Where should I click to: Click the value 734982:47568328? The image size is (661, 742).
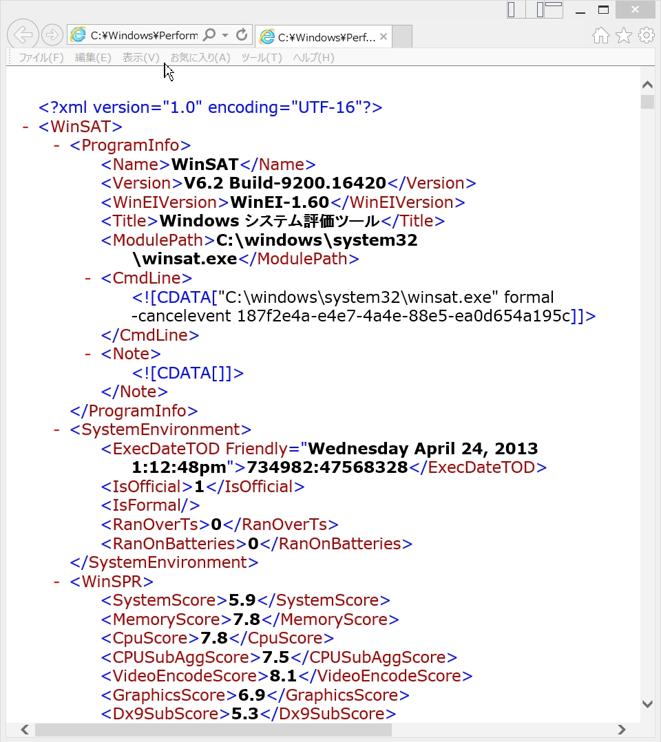tap(327, 467)
